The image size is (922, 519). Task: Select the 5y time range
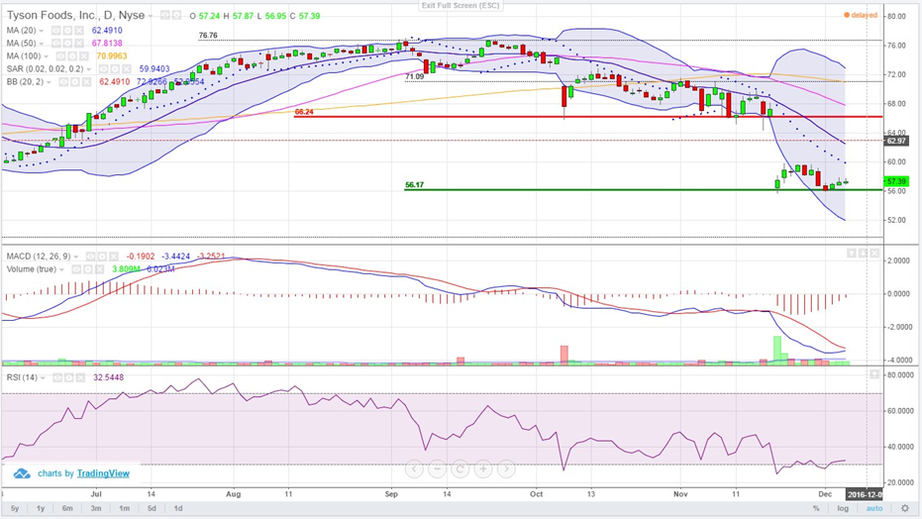point(15,508)
